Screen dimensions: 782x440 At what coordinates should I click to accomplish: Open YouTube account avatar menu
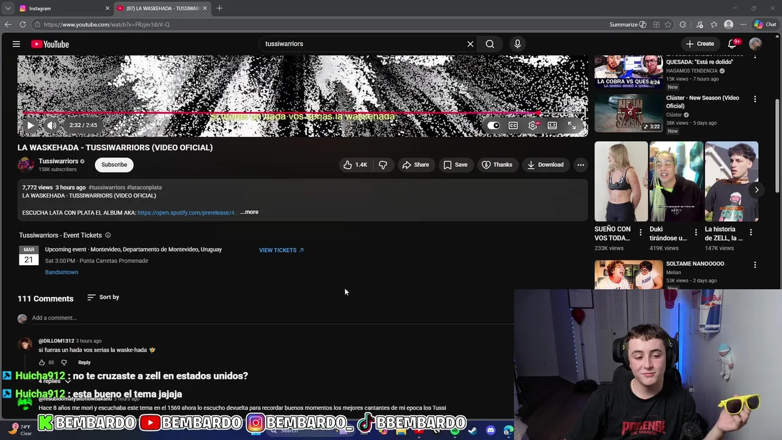[x=756, y=44]
